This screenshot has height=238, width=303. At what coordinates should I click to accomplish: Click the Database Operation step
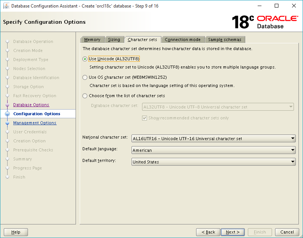click(x=33, y=41)
